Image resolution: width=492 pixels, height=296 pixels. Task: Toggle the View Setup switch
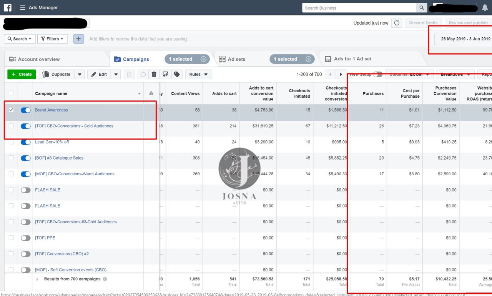[377, 74]
